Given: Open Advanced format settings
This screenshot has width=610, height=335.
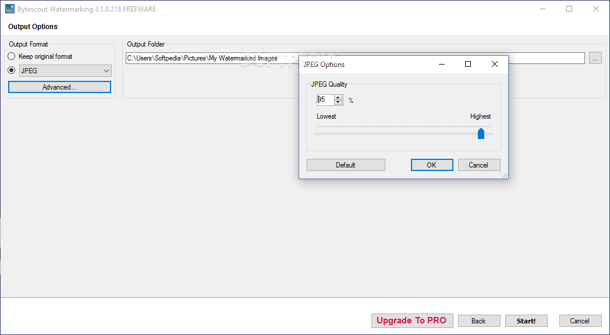Looking at the screenshot, I should [x=59, y=87].
